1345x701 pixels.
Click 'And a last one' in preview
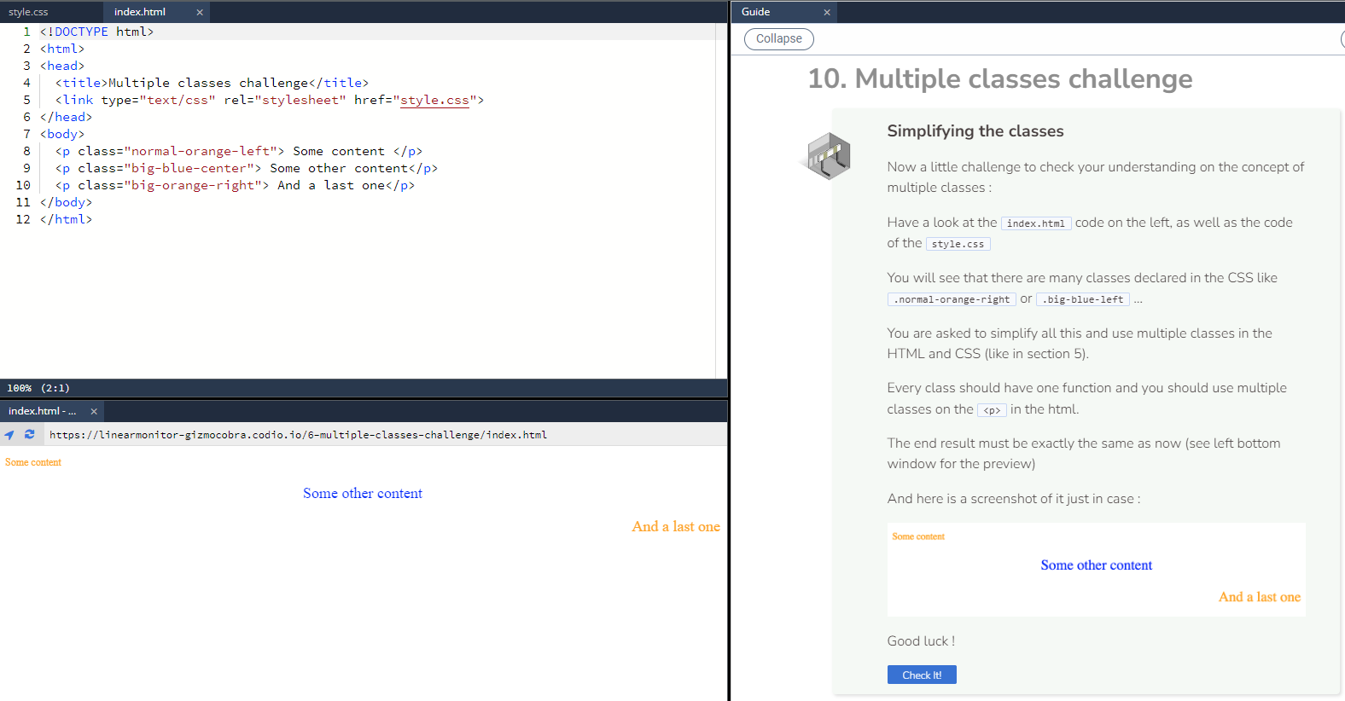coord(676,526)
